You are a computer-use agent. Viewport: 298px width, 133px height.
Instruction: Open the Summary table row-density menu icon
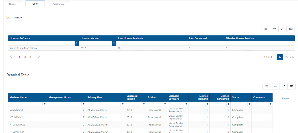(x=266, y=29)
